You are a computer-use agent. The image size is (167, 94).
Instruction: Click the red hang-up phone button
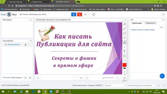tap(79, 15)
